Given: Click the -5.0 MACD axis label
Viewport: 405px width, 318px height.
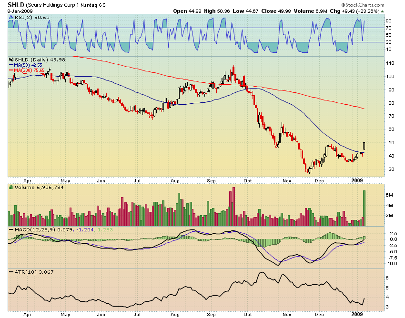Looking at the screenshot, I should [x=393, y=251].
